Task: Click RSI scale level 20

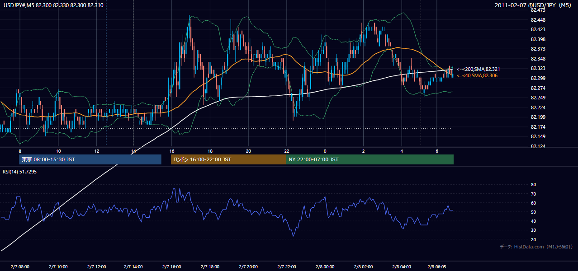Action: pos(533,239)
